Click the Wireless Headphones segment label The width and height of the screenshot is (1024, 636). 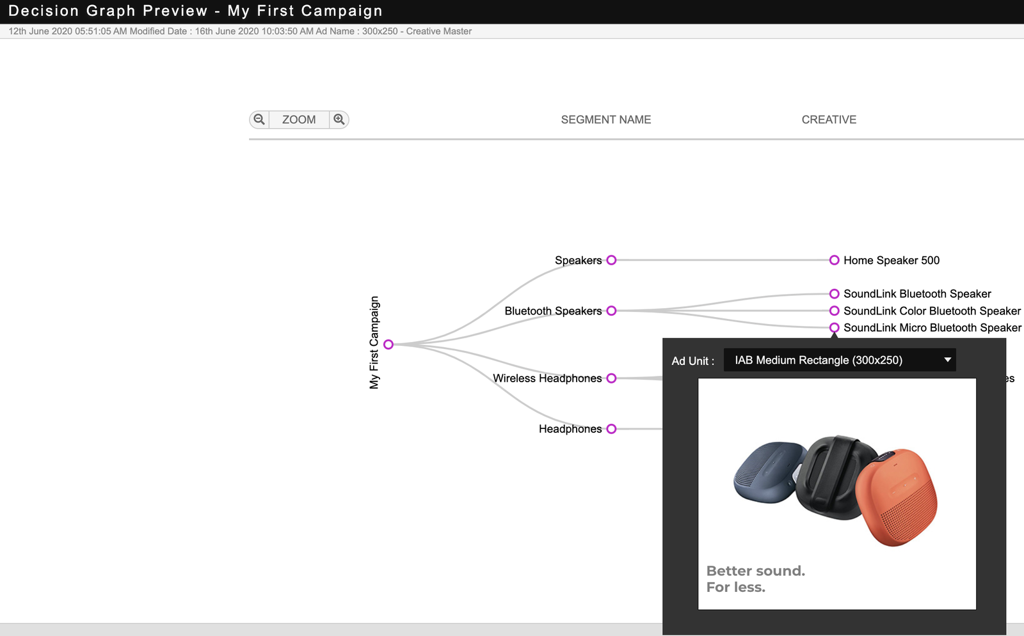(547, 378)
